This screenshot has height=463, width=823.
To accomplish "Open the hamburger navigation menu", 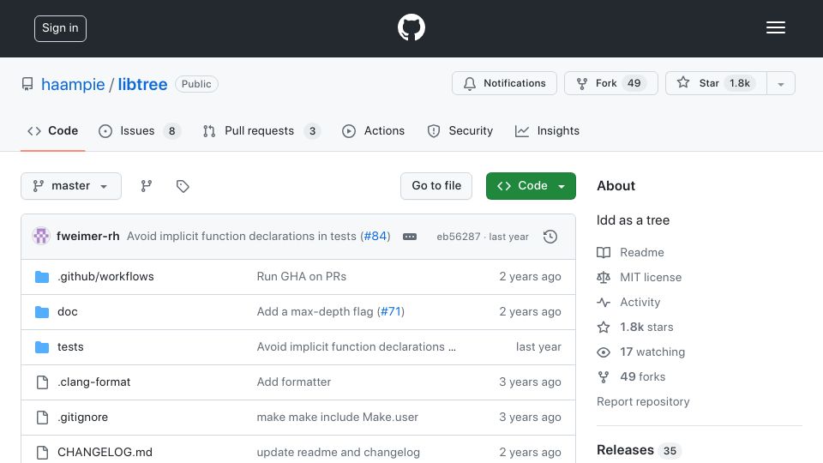I will (775, 27).
